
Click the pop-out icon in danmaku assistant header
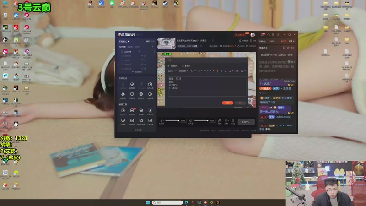click(292, 48)
